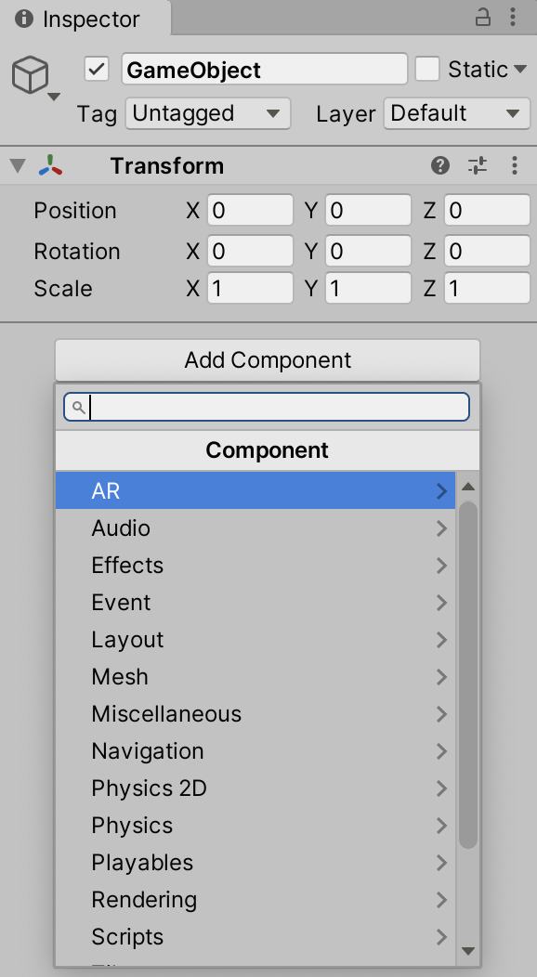537x977 pixels.
Task: Click the Position X input field
Action: (x=250, y=210)
